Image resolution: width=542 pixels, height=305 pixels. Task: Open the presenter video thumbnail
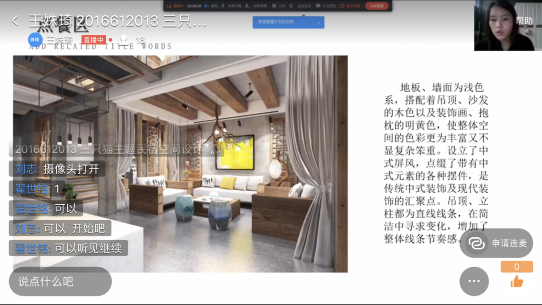coord(504,25)
